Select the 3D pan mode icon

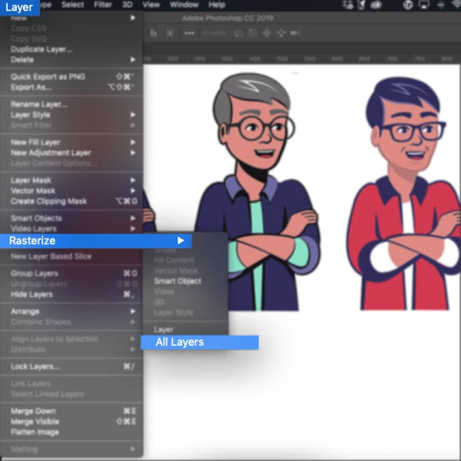pyautogui.click(x=266, y=33)
